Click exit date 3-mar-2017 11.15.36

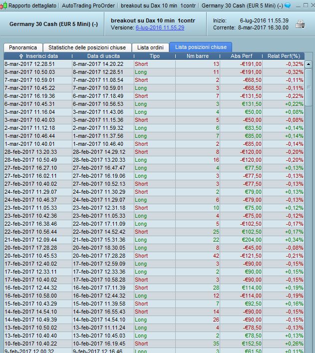tap(98, 120)
